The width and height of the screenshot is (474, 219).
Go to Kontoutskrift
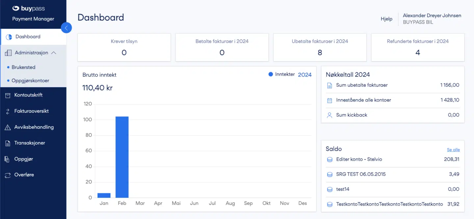(x=28, y=95)
